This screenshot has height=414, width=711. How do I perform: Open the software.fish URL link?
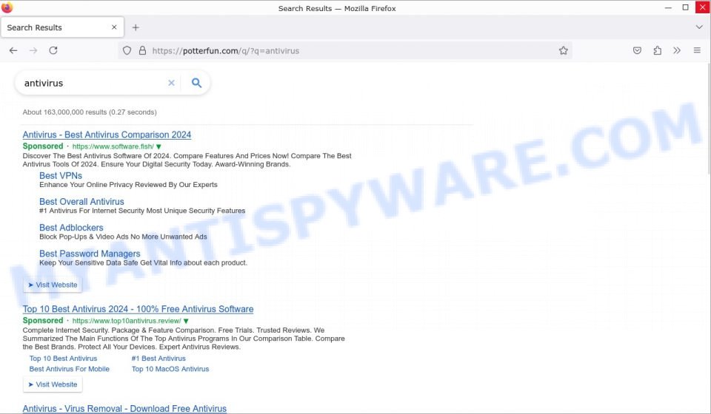(x=113, y=146)
